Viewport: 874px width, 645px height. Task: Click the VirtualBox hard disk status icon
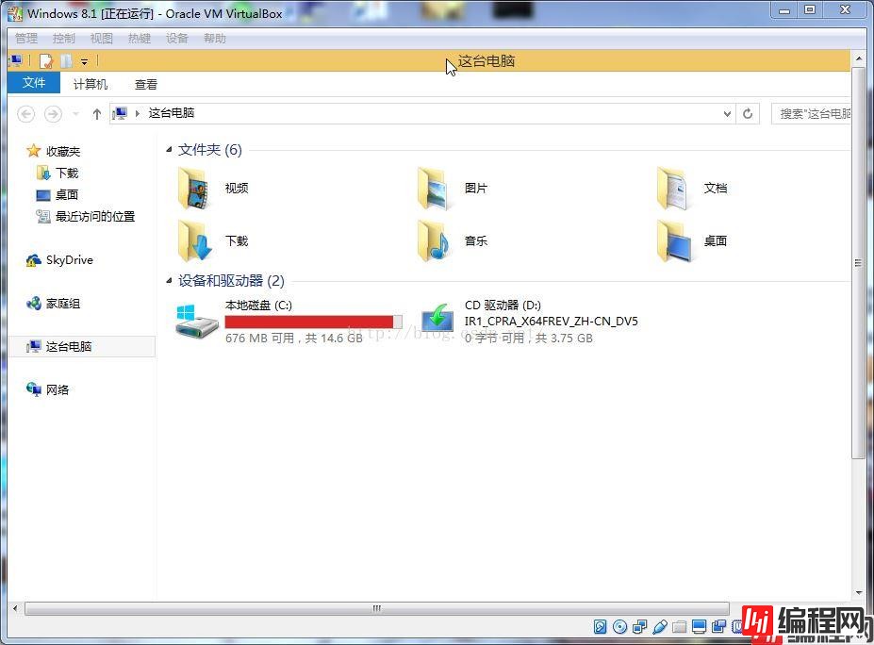coord(601,627)
